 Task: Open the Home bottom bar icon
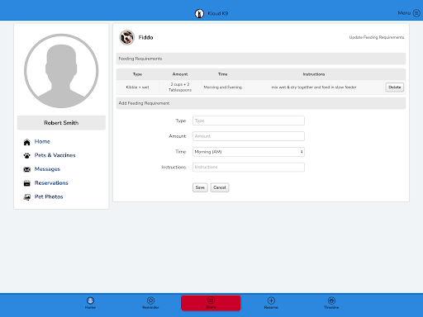90,300
